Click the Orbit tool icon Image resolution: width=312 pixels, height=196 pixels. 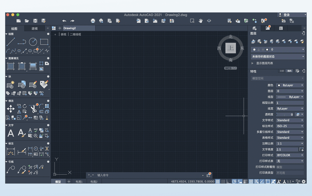(x=209, y=21)
